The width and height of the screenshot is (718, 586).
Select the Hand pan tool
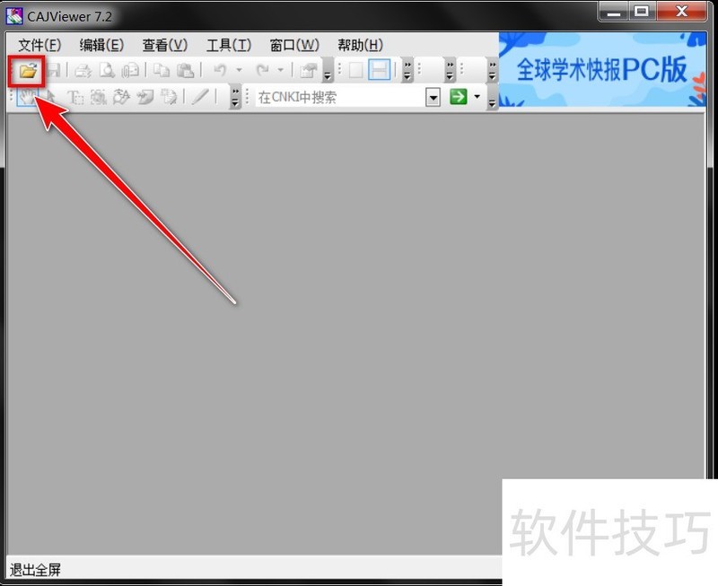28,97
